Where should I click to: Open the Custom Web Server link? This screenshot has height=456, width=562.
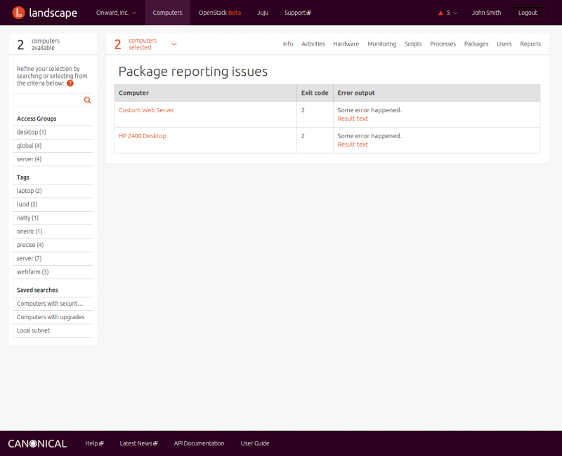(146, 110)
